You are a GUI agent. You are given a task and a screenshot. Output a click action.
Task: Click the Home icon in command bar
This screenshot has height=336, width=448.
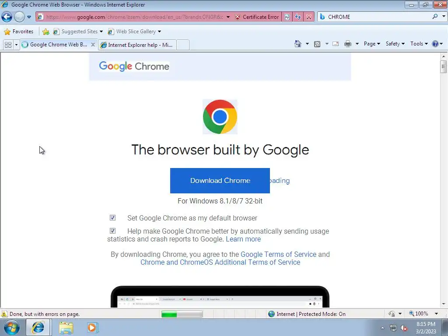coord(298,44)
